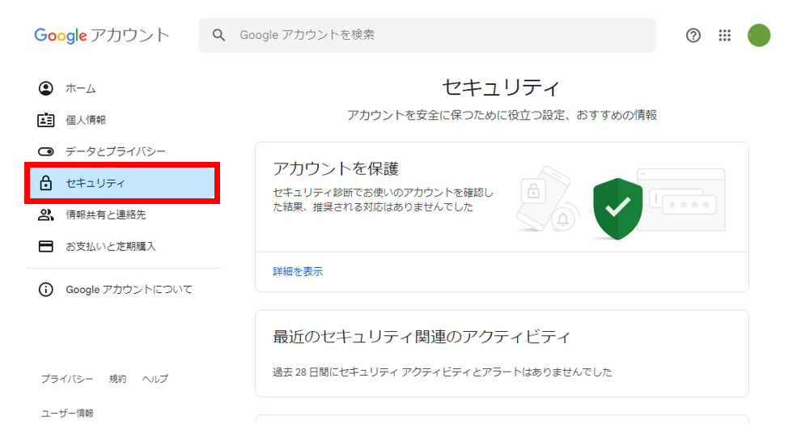The height and width of the screenshot is (446, 797).
Task: Click the 個人情報 ID card icon
Action: pyautogui.click(x=46, y=120)
